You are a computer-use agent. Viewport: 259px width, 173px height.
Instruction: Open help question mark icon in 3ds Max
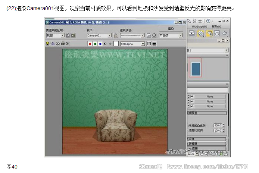pos(208,21)
